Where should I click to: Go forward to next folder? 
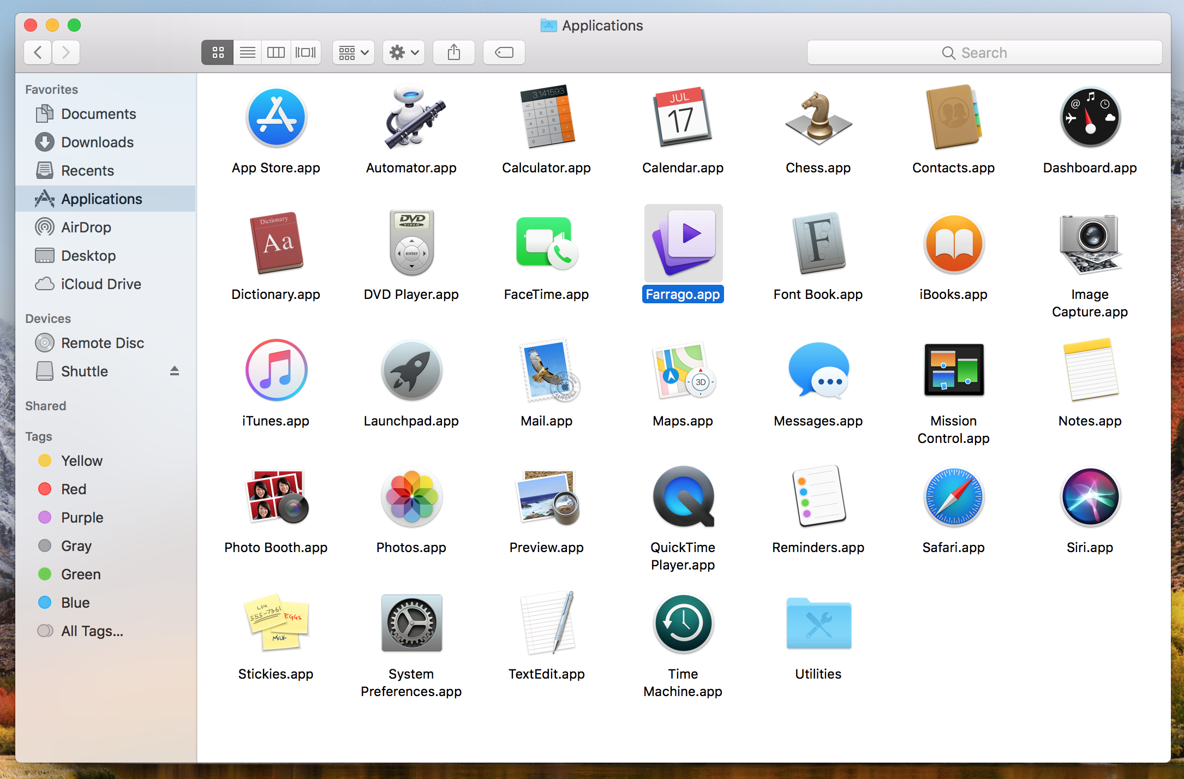click(x=66, y=52)
